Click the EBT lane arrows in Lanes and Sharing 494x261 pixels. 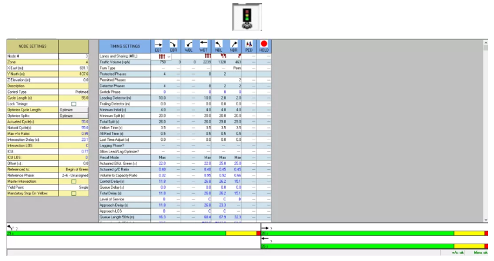(162, 56)
